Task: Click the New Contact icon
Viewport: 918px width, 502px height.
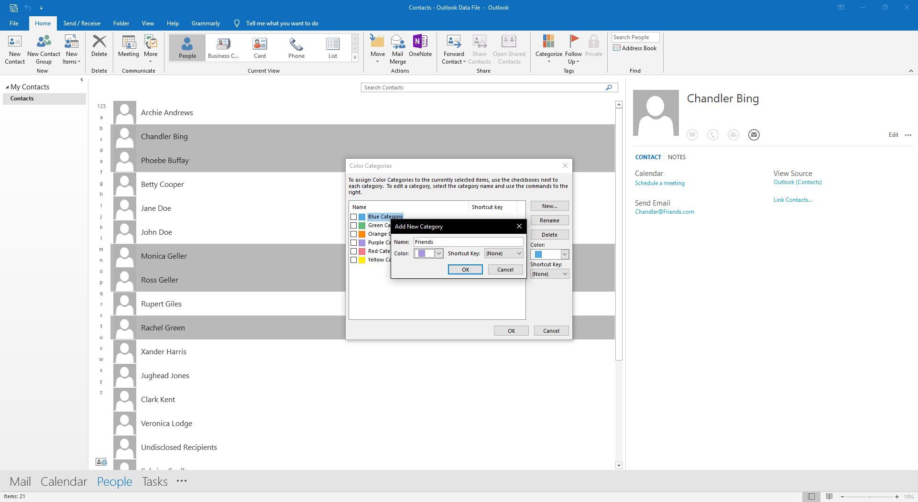Action: coord(14,50)
